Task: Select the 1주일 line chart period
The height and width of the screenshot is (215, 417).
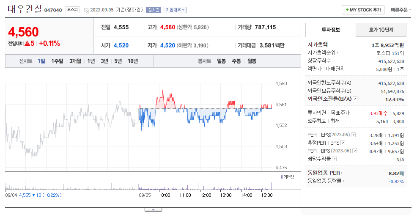Action: 57,61
